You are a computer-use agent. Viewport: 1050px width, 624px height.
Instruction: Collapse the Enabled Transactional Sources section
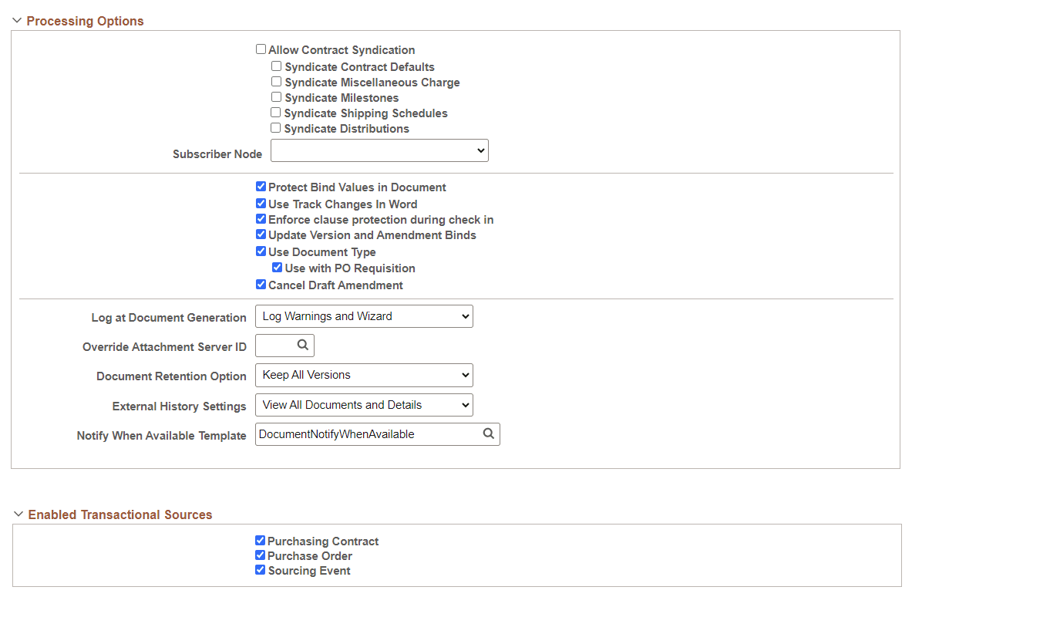point(16,514)
